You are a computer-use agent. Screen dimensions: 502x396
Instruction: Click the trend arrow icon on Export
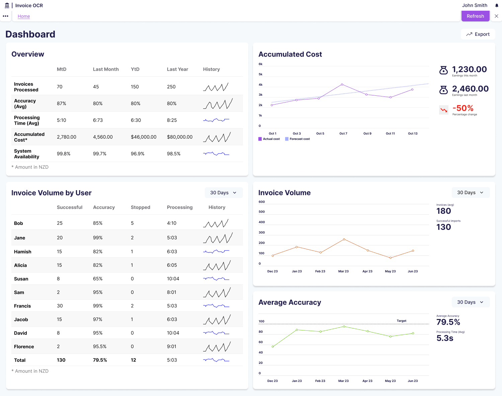click(x=469, y=34)
